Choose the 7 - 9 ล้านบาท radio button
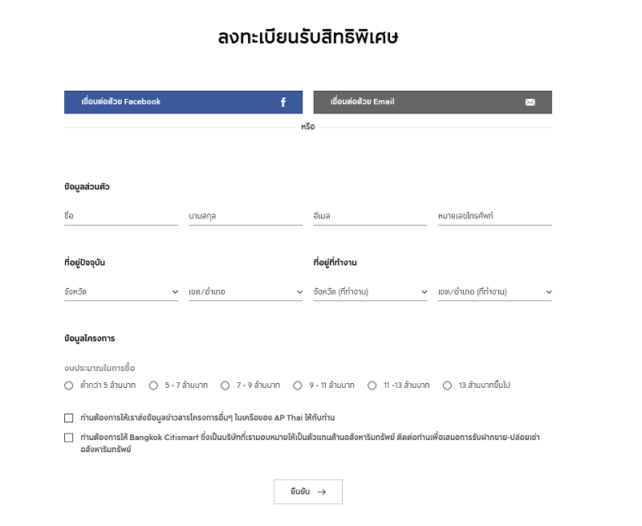The width and height of the screenshot is (642, 526). point(226,385)
